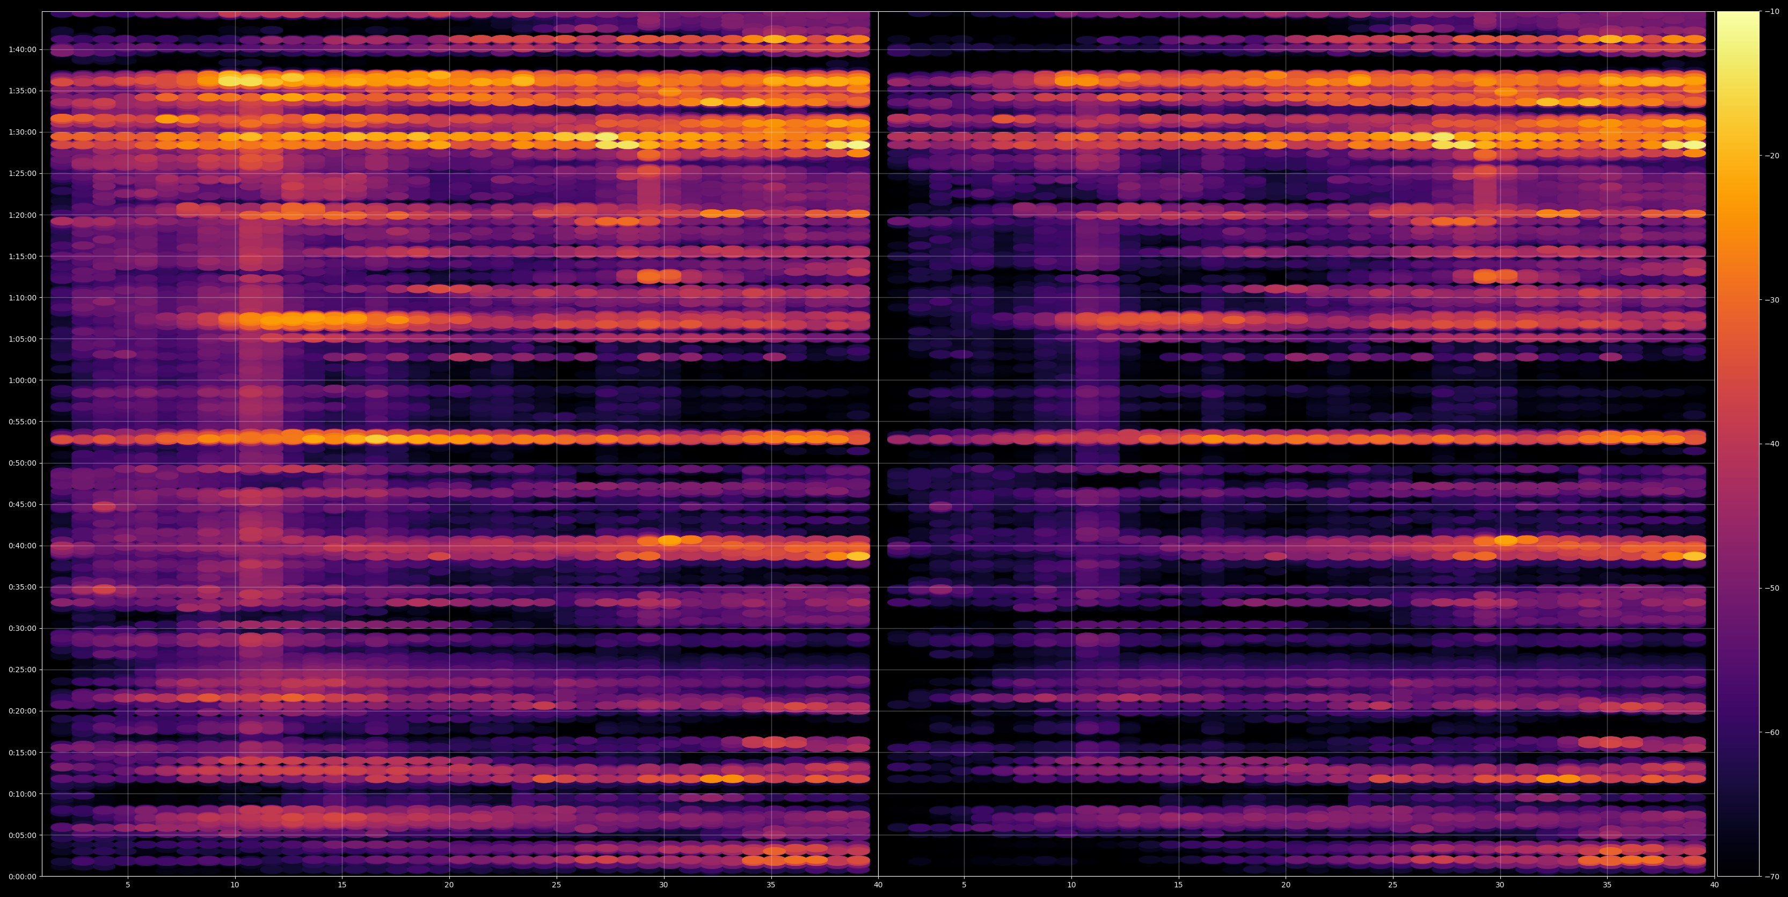
Task: Click x-axis label 5 under left heatmap
Action: 128,885
